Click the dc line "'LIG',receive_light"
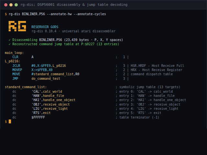The height and width of the screenshot is (155, 207). [x=49, y=108]
